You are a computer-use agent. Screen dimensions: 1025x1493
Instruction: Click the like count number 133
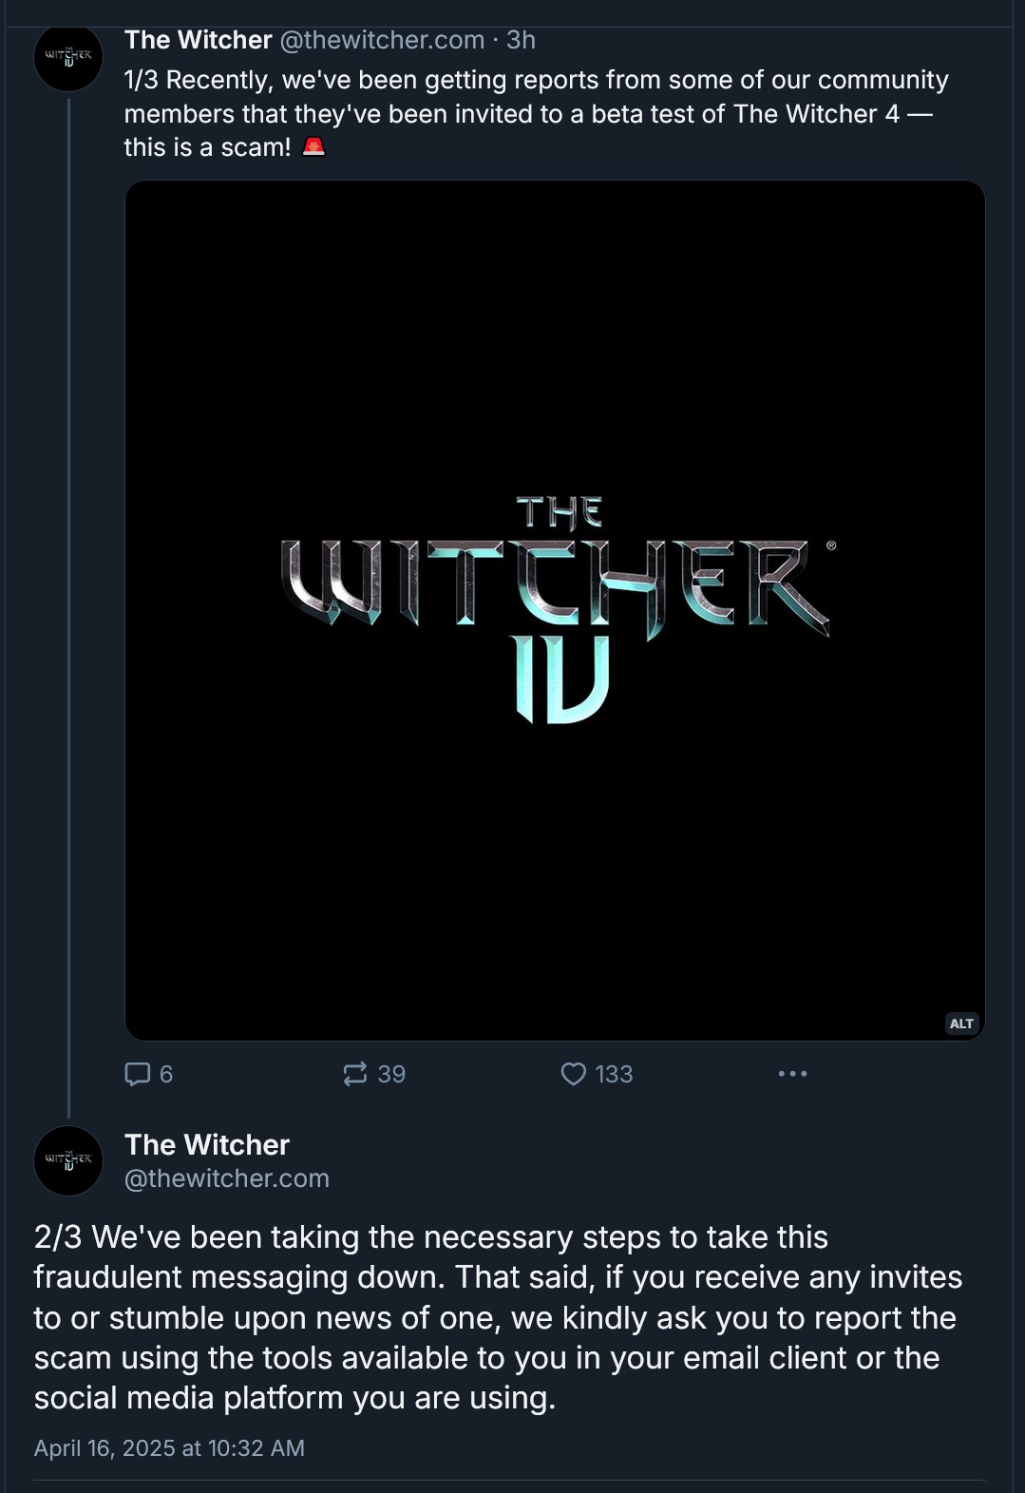click(x=614, y=1074)
